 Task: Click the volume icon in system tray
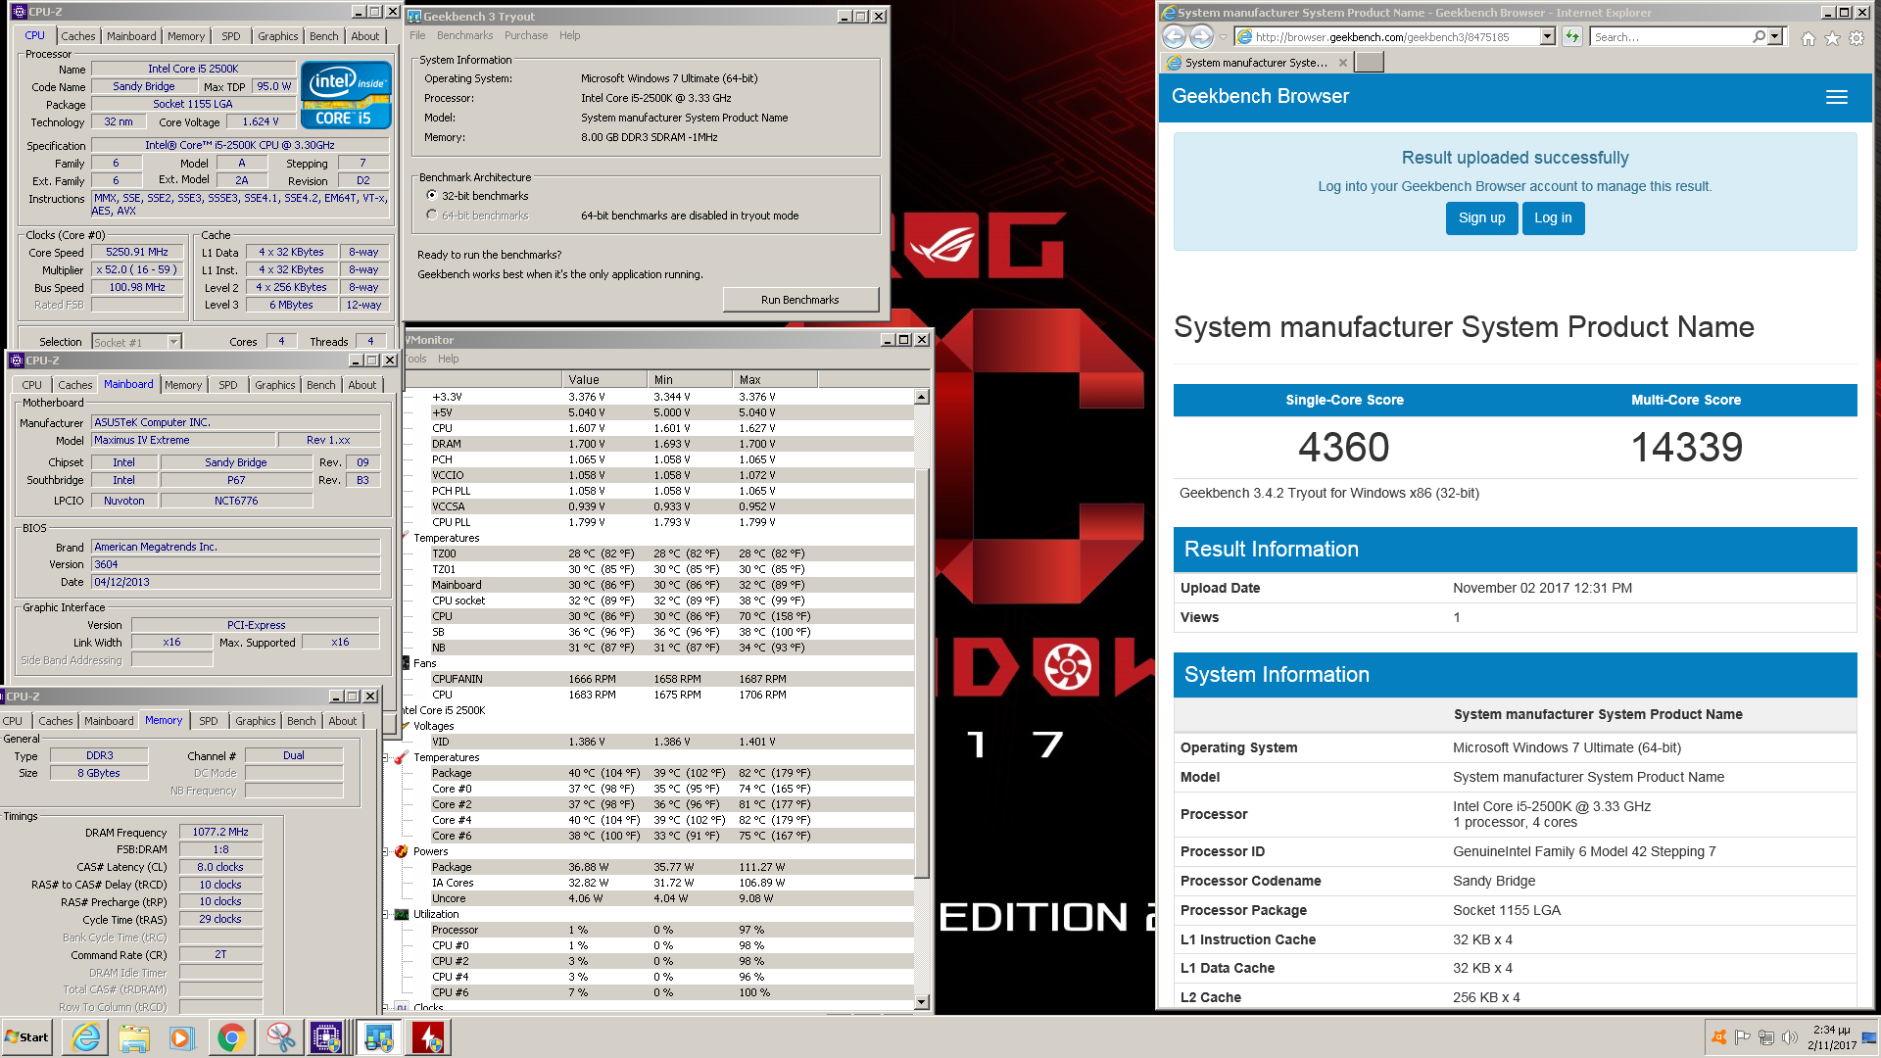(x=1790, y=1037)
